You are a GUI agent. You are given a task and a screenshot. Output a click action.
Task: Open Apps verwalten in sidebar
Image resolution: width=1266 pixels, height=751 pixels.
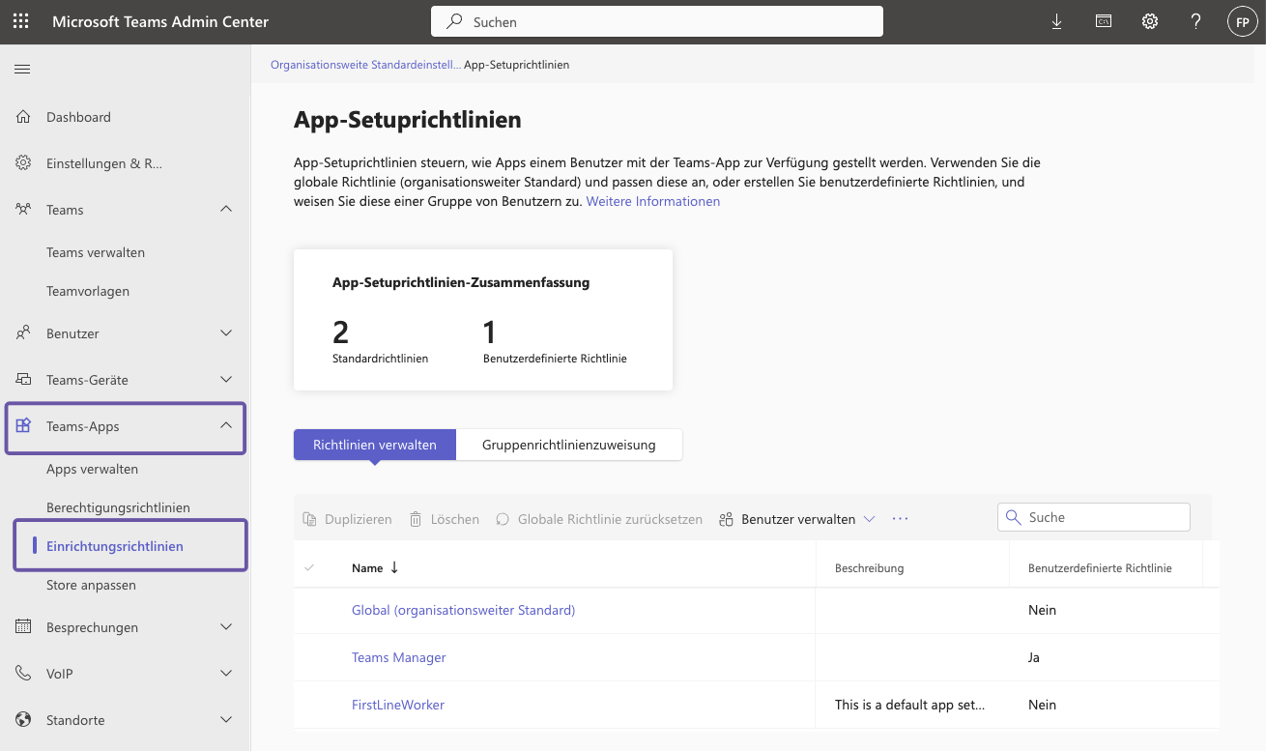point(92,469)
